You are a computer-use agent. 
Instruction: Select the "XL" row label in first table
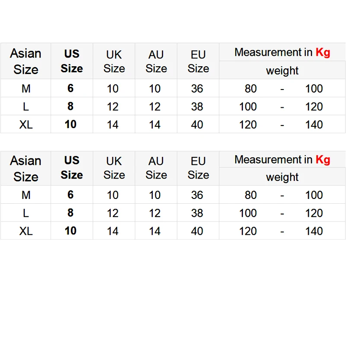[x=26, y=125]
